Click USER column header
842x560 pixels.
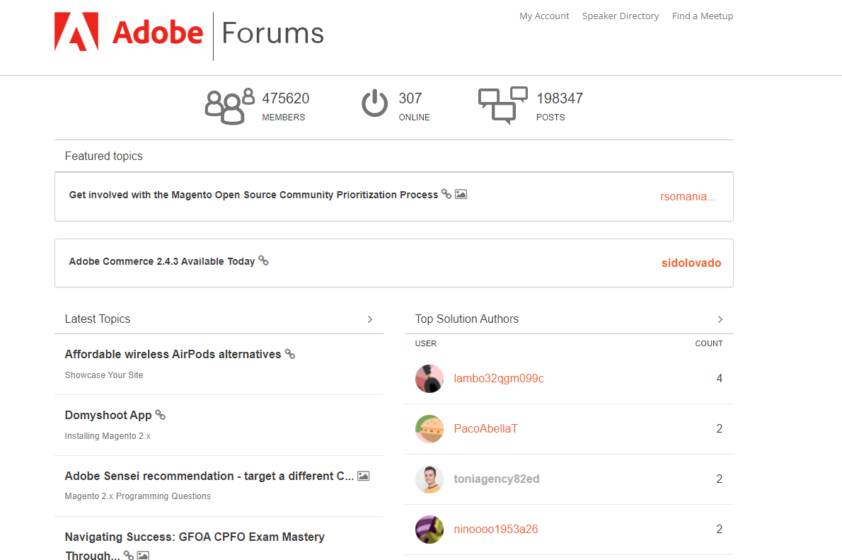tap(425, 343)
